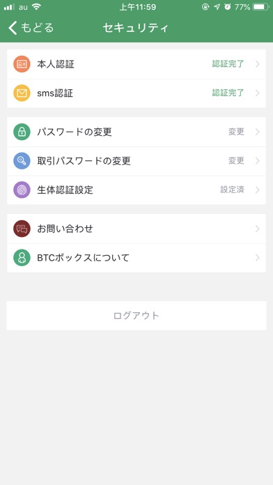Open the chevron on the BTCボックスについて row
The width and height of the screenshot is (273, 485).
coord(257,258)
